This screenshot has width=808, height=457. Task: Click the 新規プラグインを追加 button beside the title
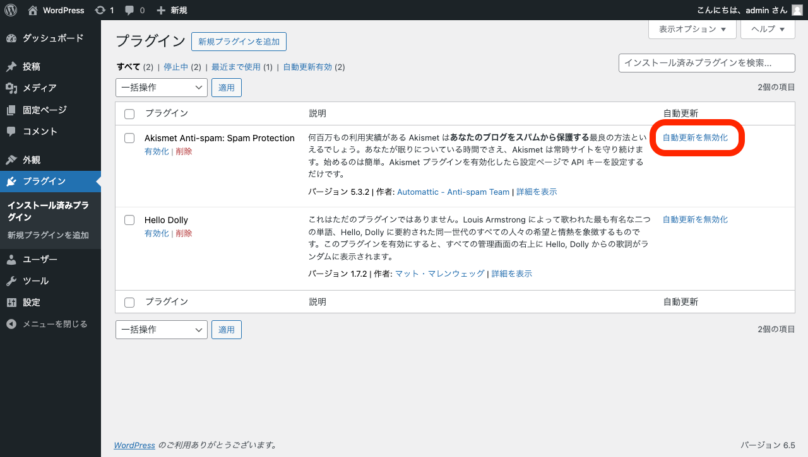coord(239,42)
